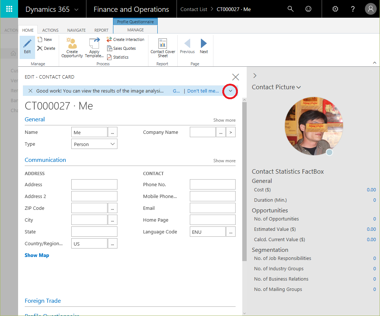
Task: Collapse the General section heading
Action: pos(35,119)
